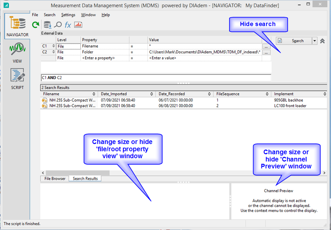
Task: Click the Search button
Action: coord(294,41)
